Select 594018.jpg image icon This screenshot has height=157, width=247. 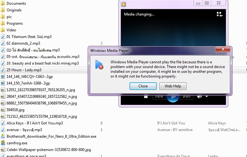3,110
